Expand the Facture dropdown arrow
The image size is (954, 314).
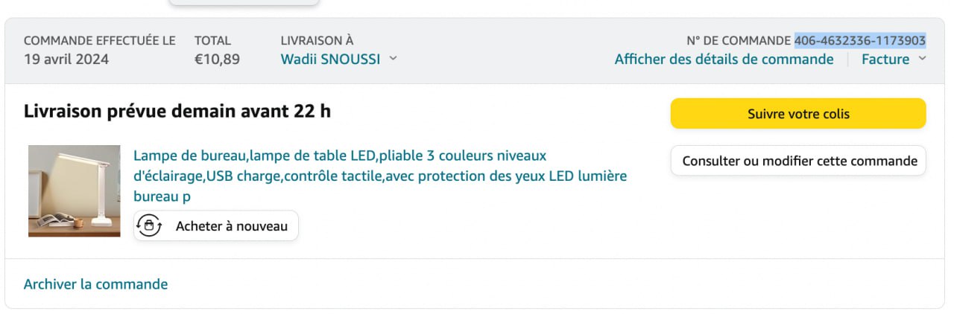point(922,59)
